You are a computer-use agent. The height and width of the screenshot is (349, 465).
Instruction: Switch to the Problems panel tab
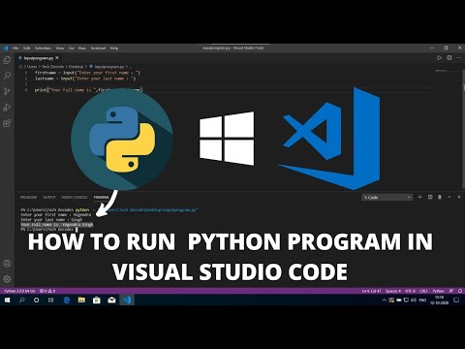(x=29, y=197)
